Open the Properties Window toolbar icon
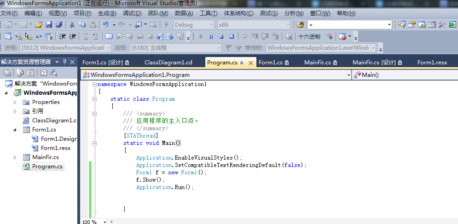The width and height of the screenshot is (458, 224). point(412,24)
